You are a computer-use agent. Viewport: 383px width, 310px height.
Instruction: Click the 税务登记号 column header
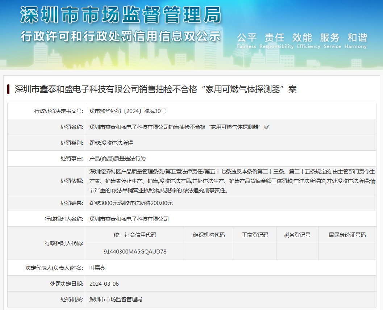[297, 235]
